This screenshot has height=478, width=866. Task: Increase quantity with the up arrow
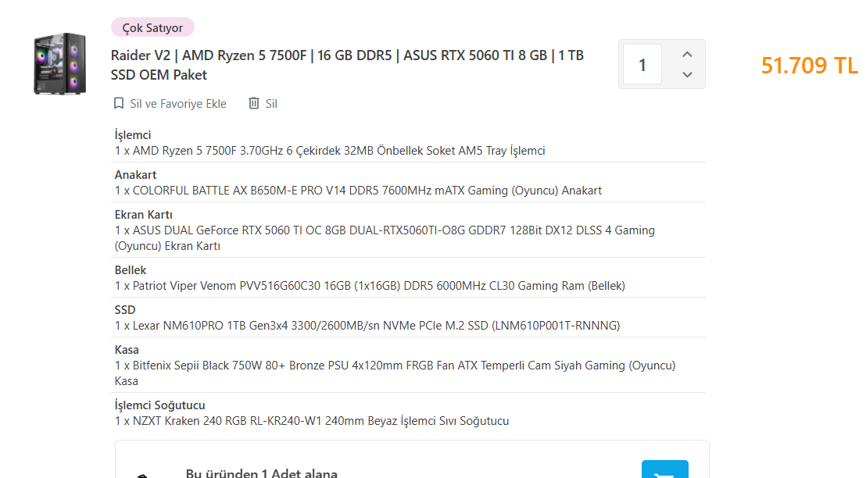(x=687, y=54)
